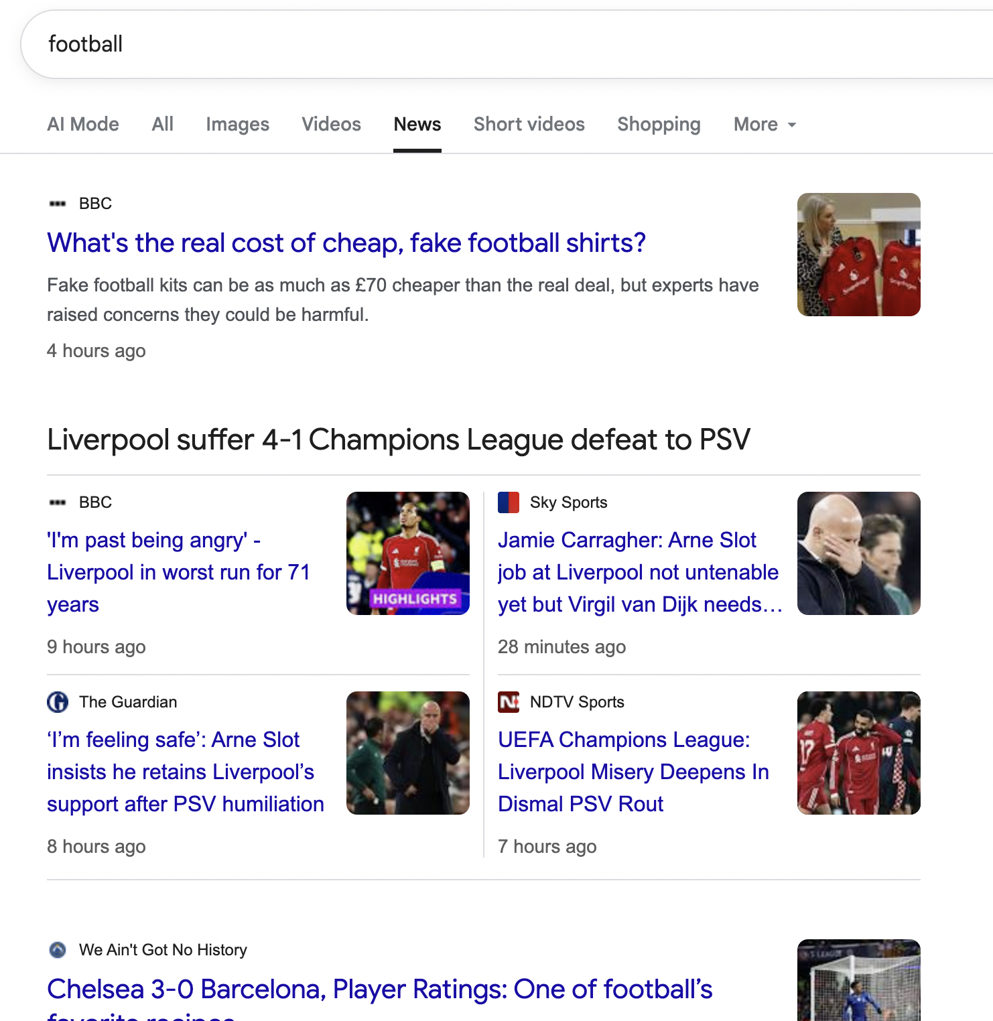Viewport: 993px width, 1021px height.
Task: Click the Sky Sports source icon
Action: pyautogui.click(x=509, y=502)
